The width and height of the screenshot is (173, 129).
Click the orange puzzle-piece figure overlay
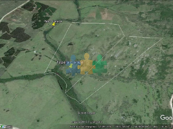point(86,64)
